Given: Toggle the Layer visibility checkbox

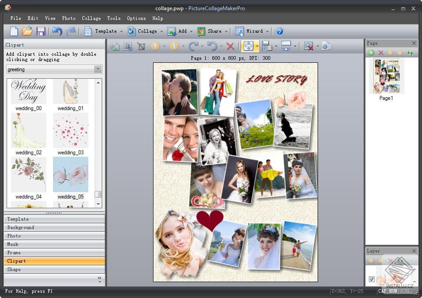Looking at the screenshot, I should (372, 279).
